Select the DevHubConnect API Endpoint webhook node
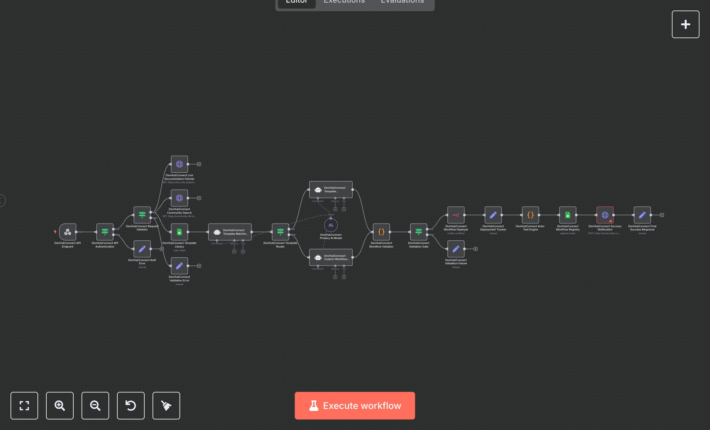Screen dimensions: 710x430 coord(67,232)
